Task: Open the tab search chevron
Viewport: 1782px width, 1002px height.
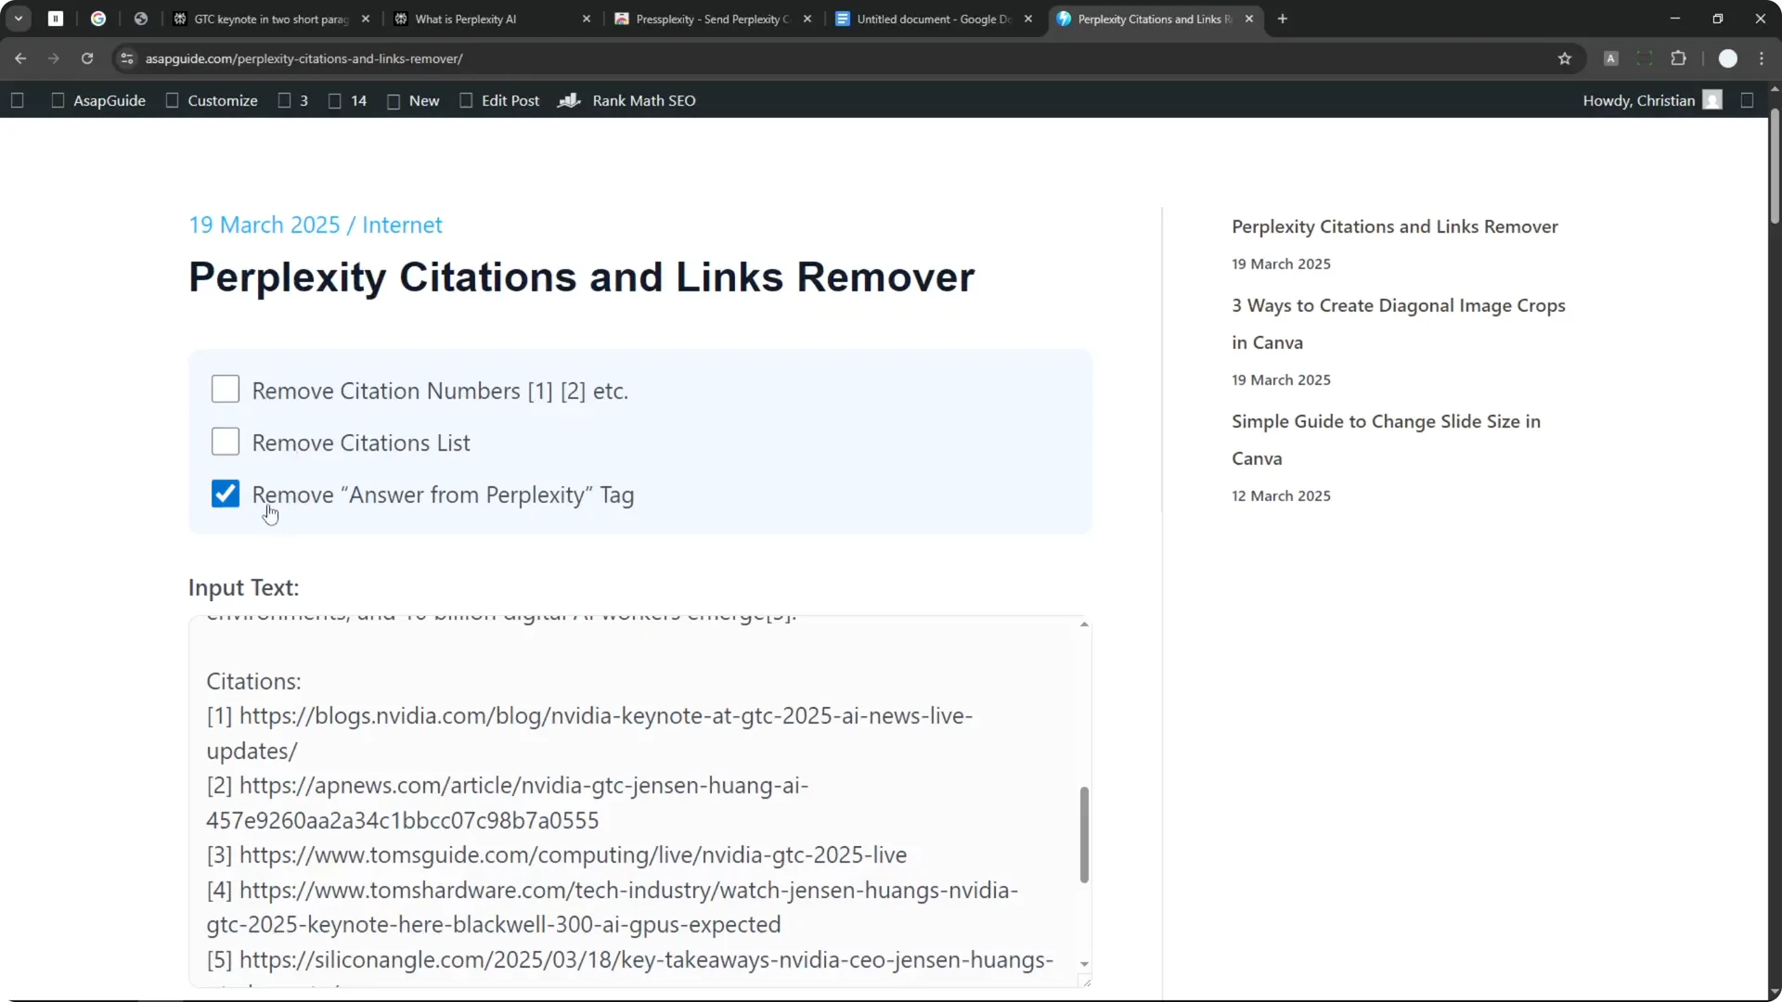Action: click(x=18, y=18)
